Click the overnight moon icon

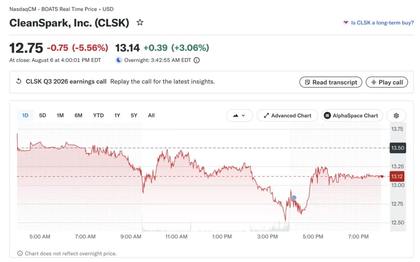pos(119,60)
